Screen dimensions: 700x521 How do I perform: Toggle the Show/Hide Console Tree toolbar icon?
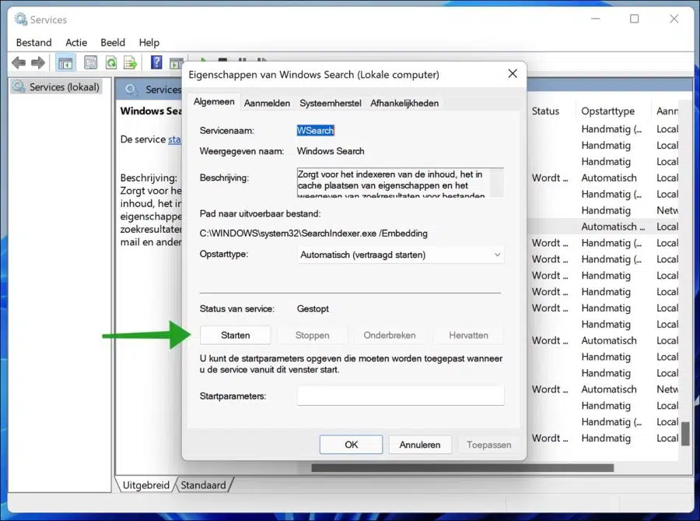pyautogui.click(x=65, y=63)
